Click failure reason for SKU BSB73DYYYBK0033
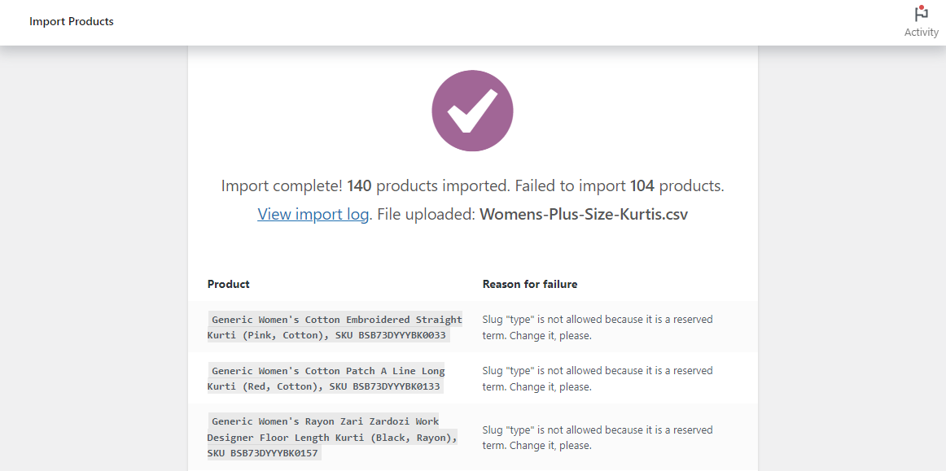The image size is (946, 471). click(598, 327)
